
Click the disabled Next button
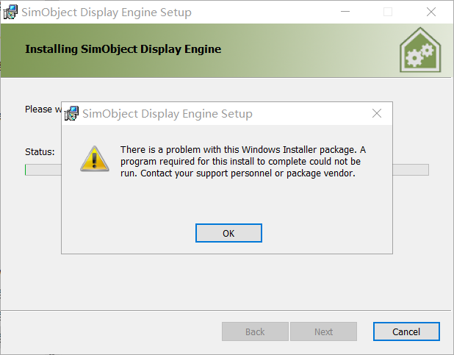(x=323, y=331)
